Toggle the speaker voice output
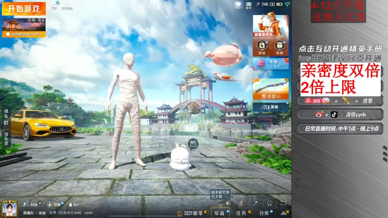 click(x=228, y=203)
